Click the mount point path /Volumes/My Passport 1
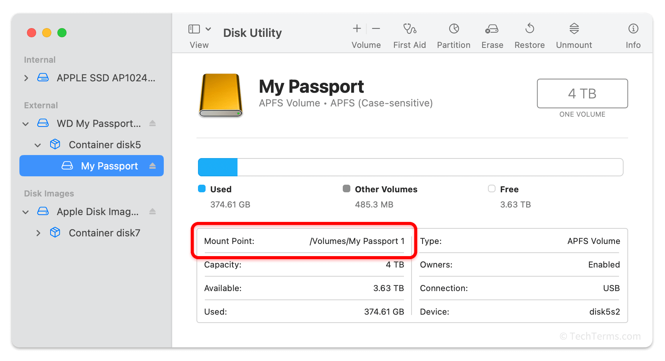Viewport: 665px width, 361px height. pyautogui.click(x=357, y=241)
